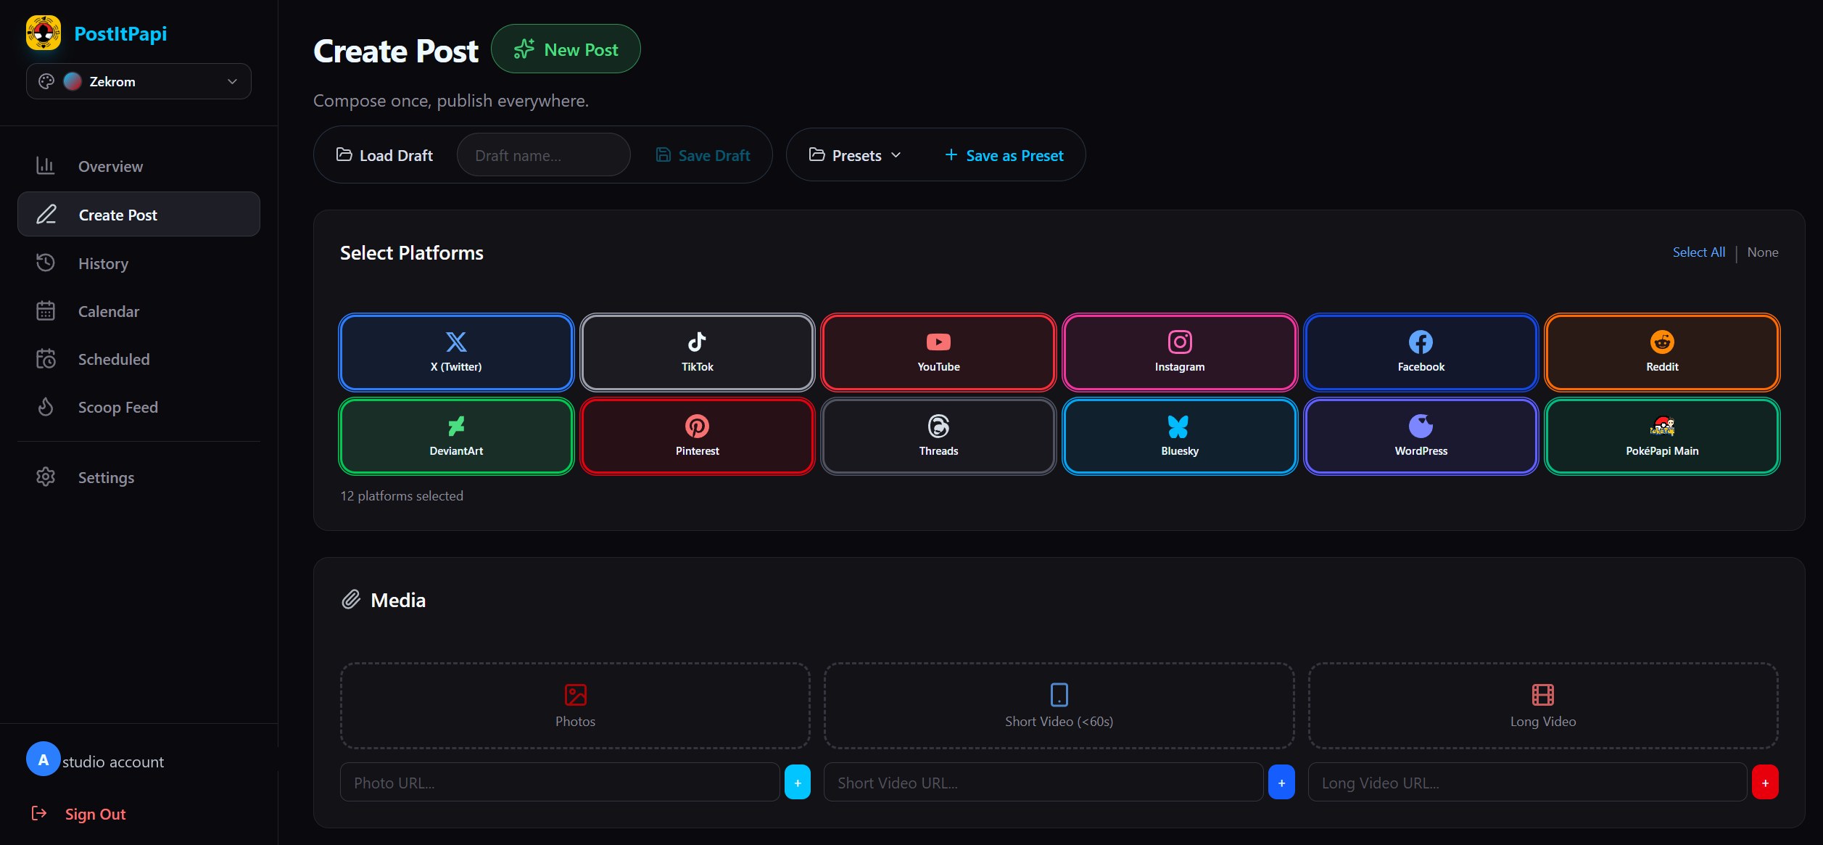
Task: Add short video URL with blue plus
Action: [1281, 783]
